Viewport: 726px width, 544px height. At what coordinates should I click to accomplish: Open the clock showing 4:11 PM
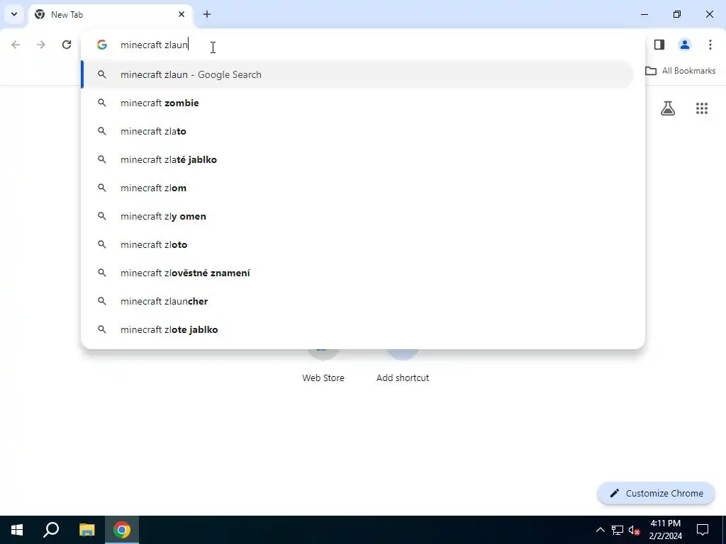[x=665, y=530]
